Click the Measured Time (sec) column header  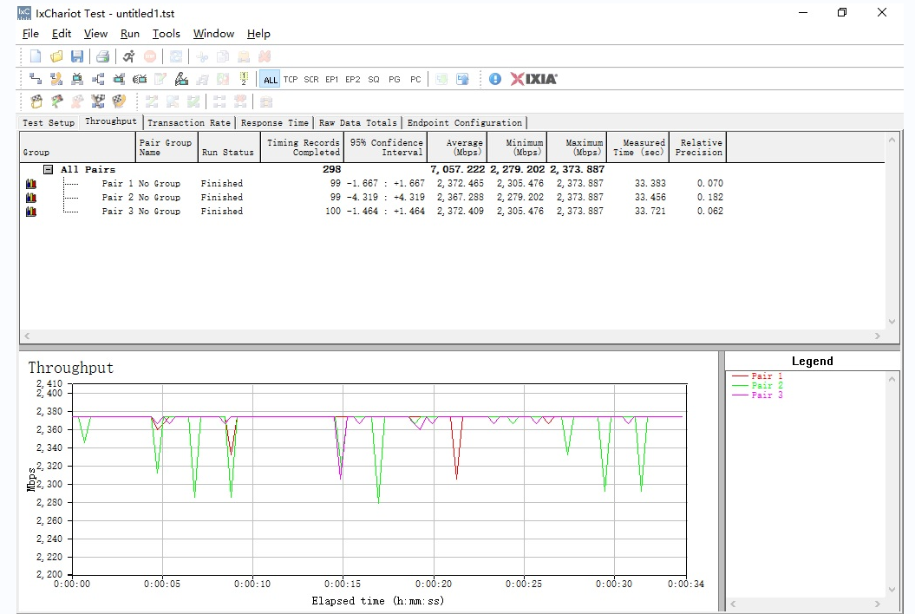tap(637, 147)
